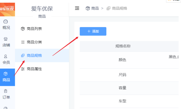181x109 pixels.
Task: Open the 概况 dashboard icon
Action: tap(6, 21)
